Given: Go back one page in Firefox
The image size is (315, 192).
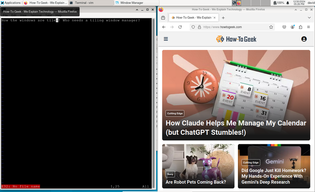Looking at the screenshot, I should 164,27.
